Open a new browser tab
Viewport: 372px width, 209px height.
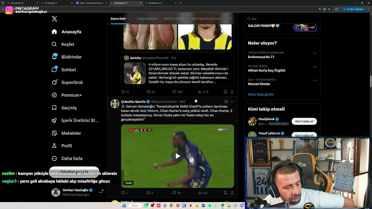[181, 3]
